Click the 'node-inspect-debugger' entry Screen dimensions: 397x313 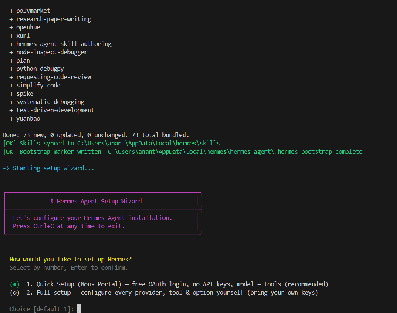(52, 52)
